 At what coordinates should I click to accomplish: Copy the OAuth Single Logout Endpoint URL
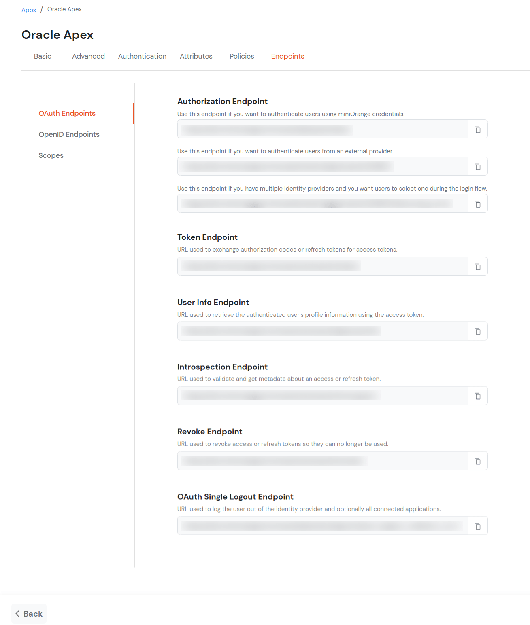477,526
